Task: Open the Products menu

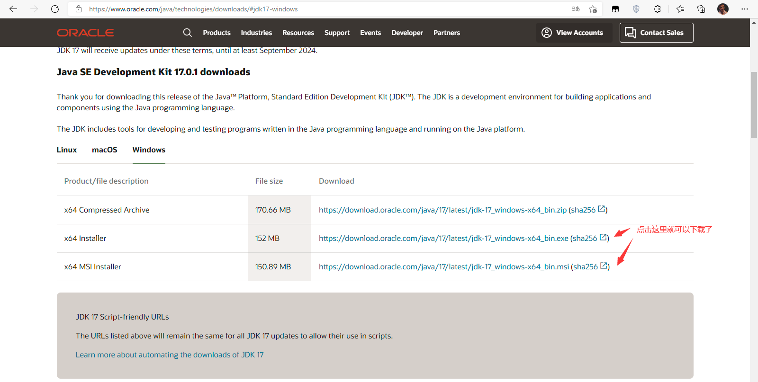Action: (x=217, y=33)
